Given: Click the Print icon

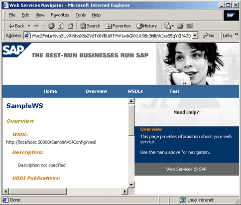Looking at the screenshot, I should point(180,26).
